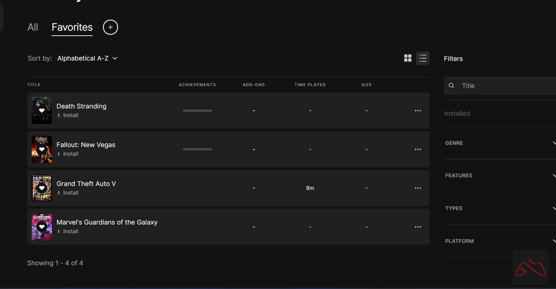
Task: Open Grand Theft Auto V three-dot menu
Action: tap(418, 188)
